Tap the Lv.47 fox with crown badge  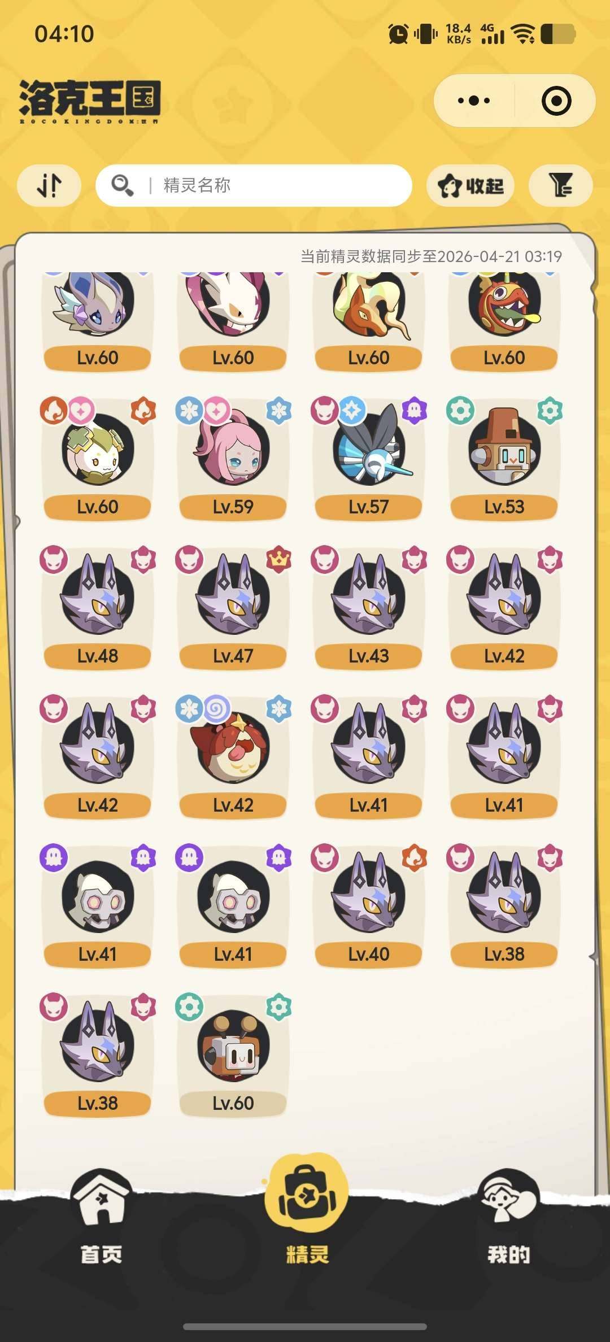[233, 608]
